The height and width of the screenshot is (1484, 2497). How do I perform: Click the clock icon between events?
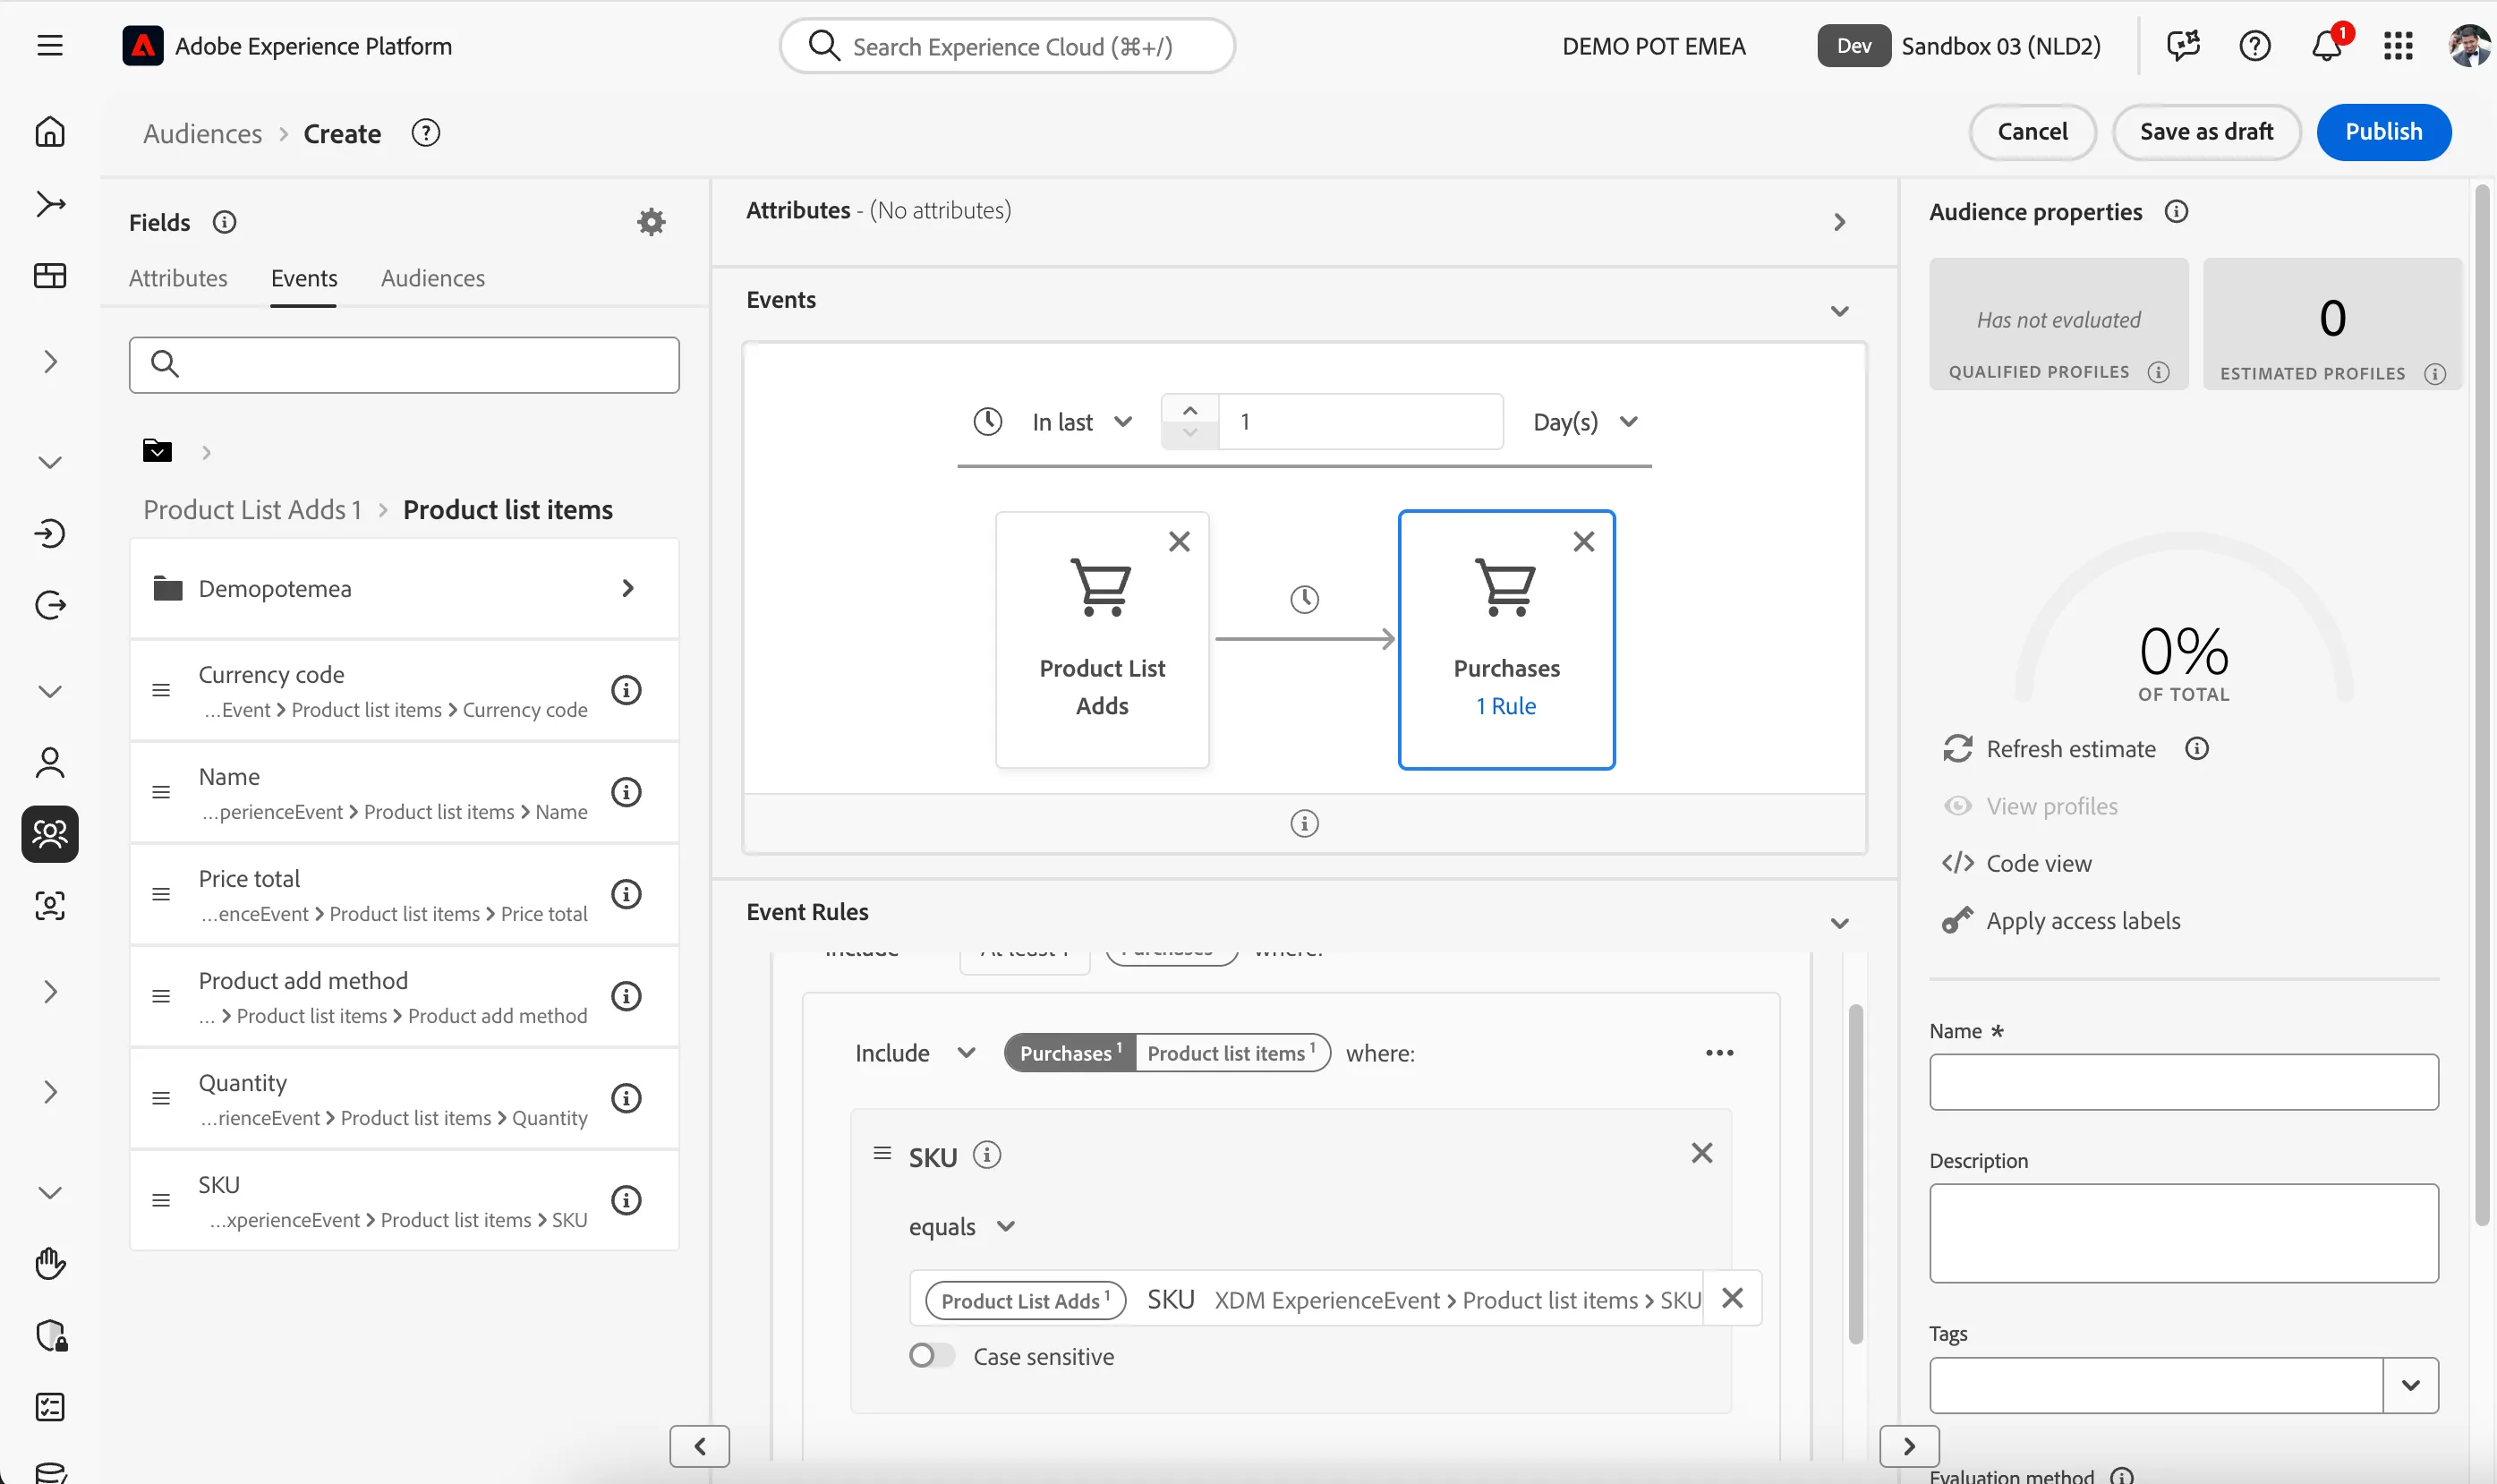point(1305,600)
